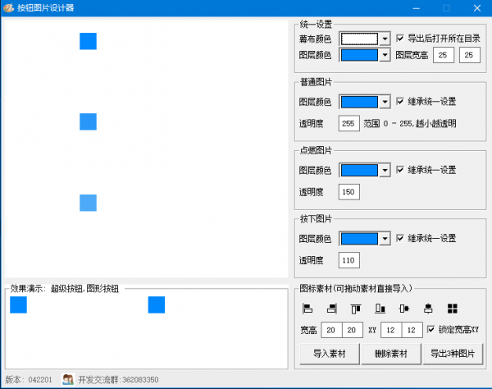This screenshot has width=492, height=389.
Task: Click the blue 点燃图片 图层颜色 swatch
Action: point(359,170)
